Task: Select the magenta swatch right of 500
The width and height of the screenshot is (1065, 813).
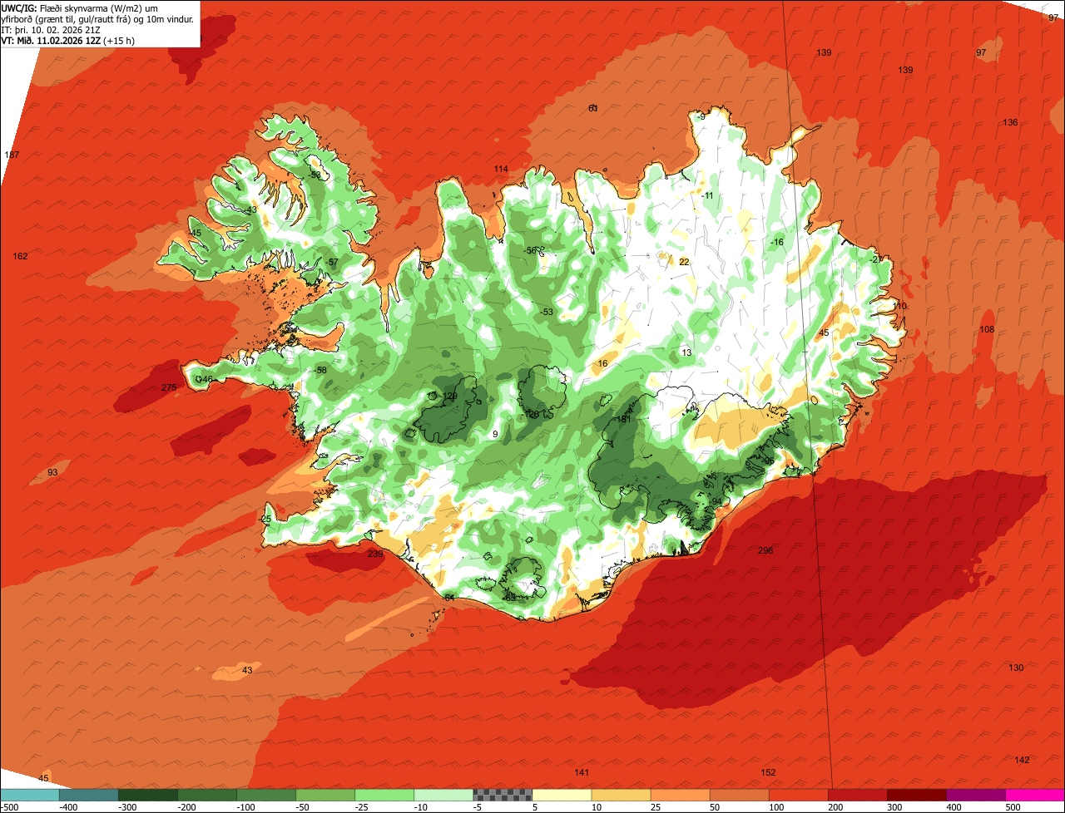Action: (x=1034, y=795)
